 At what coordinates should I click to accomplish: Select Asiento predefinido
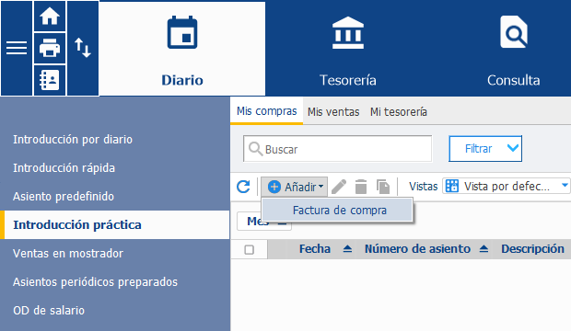tap(64, 197)
